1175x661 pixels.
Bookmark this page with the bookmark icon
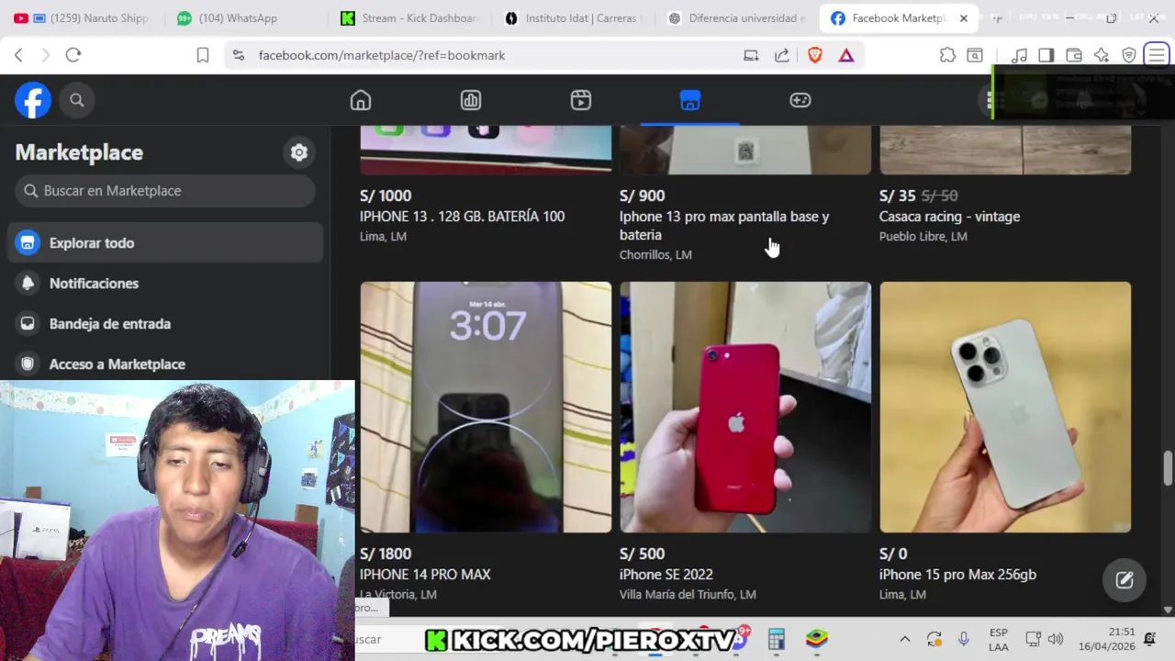[203, 55]
